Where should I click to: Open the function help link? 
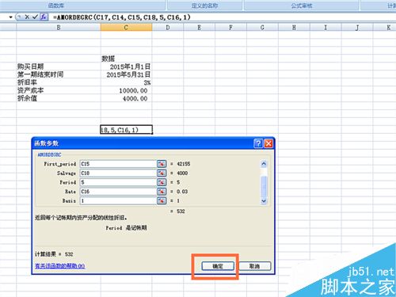tap(60, 266)
